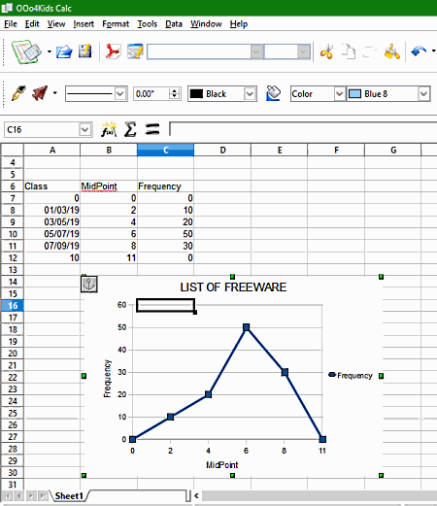Select the line pen icon in the drawing toolbar
Screen dimensions: 437x506
(18, 93)
